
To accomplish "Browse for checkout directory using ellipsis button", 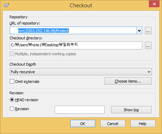I will point(148,46).
